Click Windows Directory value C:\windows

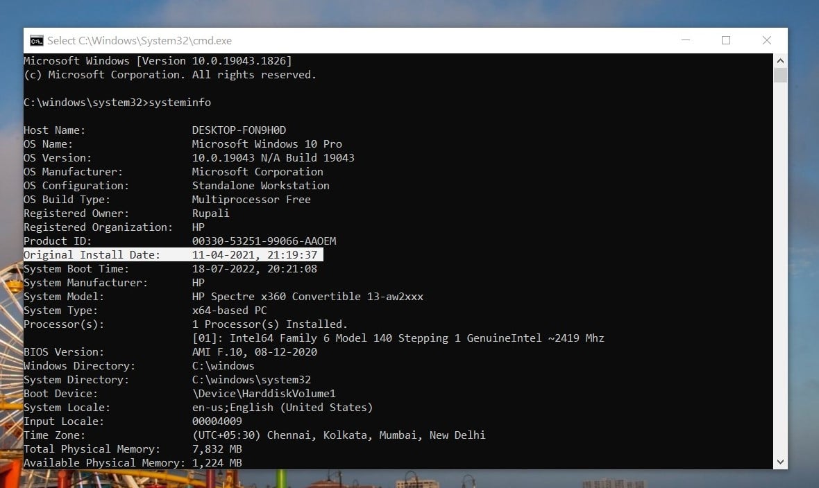[x=223, y=366]
